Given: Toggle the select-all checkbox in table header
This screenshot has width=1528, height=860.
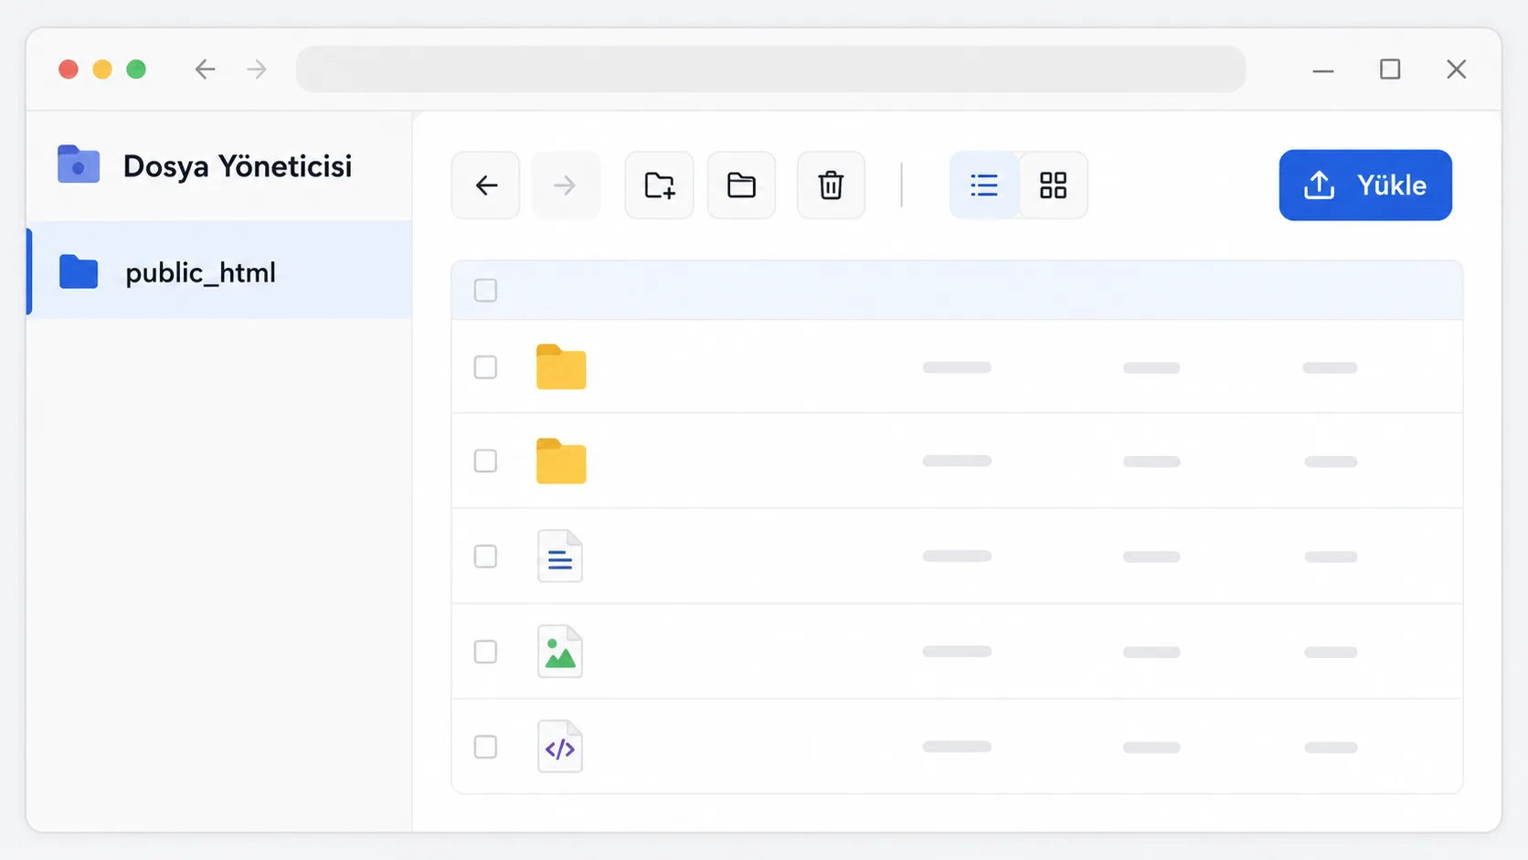Looking at the screenshot, I should coord(485,291).
